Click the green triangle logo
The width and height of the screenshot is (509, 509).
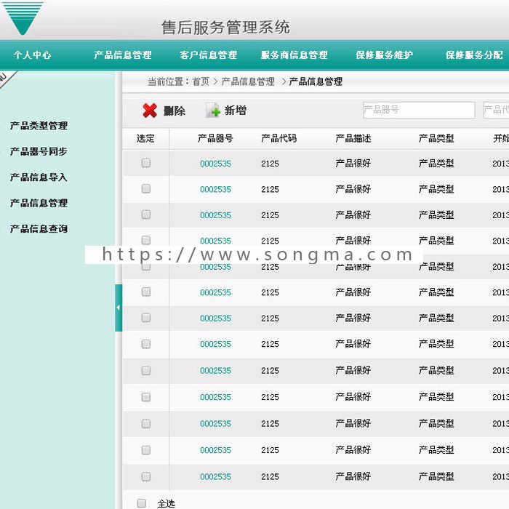coord(23,18)
